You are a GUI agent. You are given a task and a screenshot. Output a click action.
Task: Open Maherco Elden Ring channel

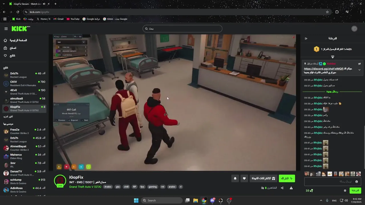[x=24, y=156]
